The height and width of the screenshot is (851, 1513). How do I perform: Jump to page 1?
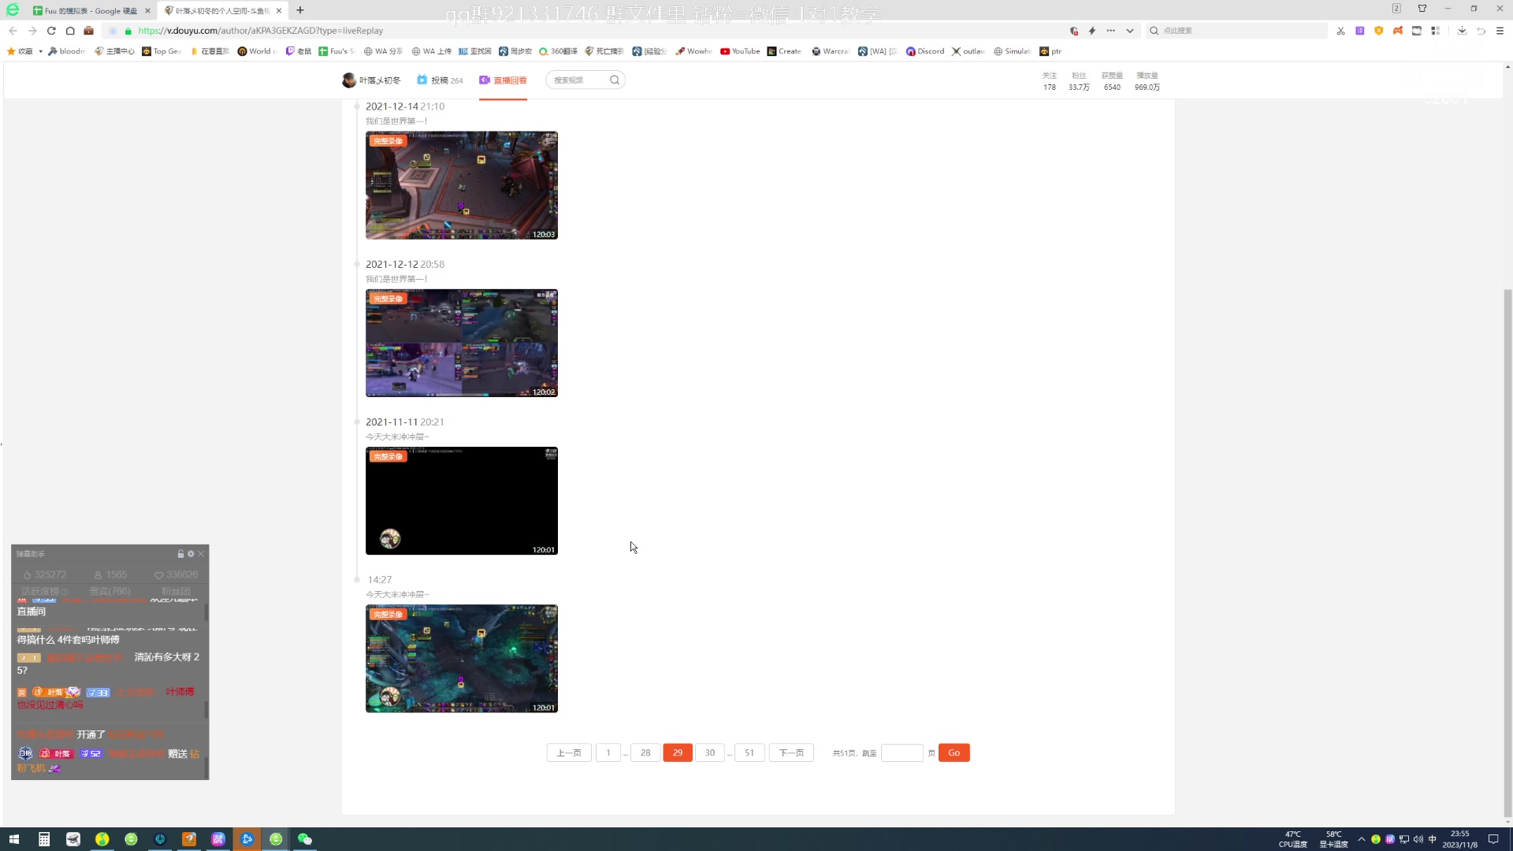coord(608,753)
